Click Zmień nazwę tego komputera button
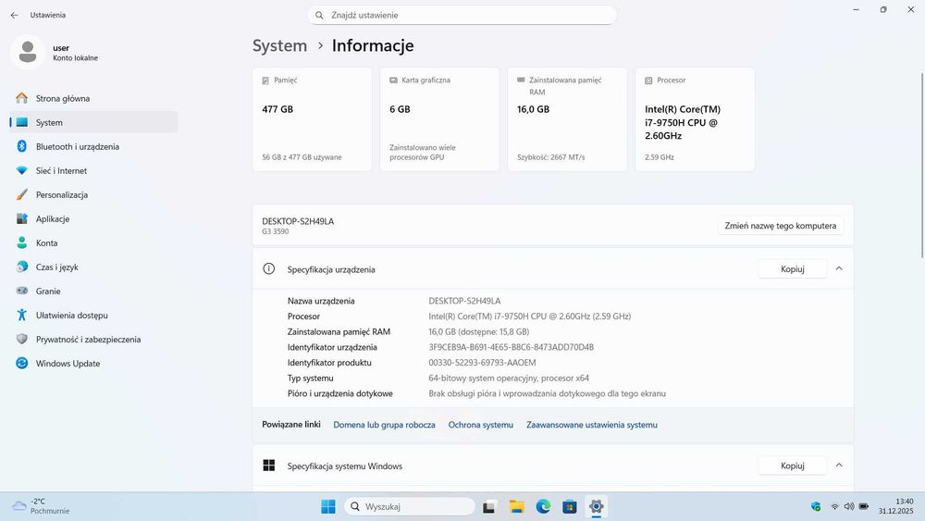Image resolution: width=925 pixels, height=521 pixels. click(781, 226)
